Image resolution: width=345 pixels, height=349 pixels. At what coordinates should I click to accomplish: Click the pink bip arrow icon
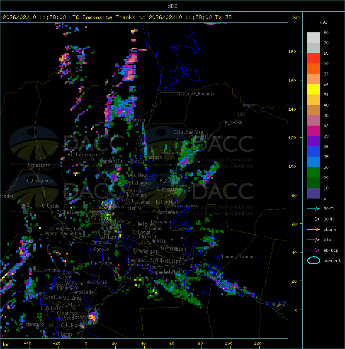tap(313, 240)
